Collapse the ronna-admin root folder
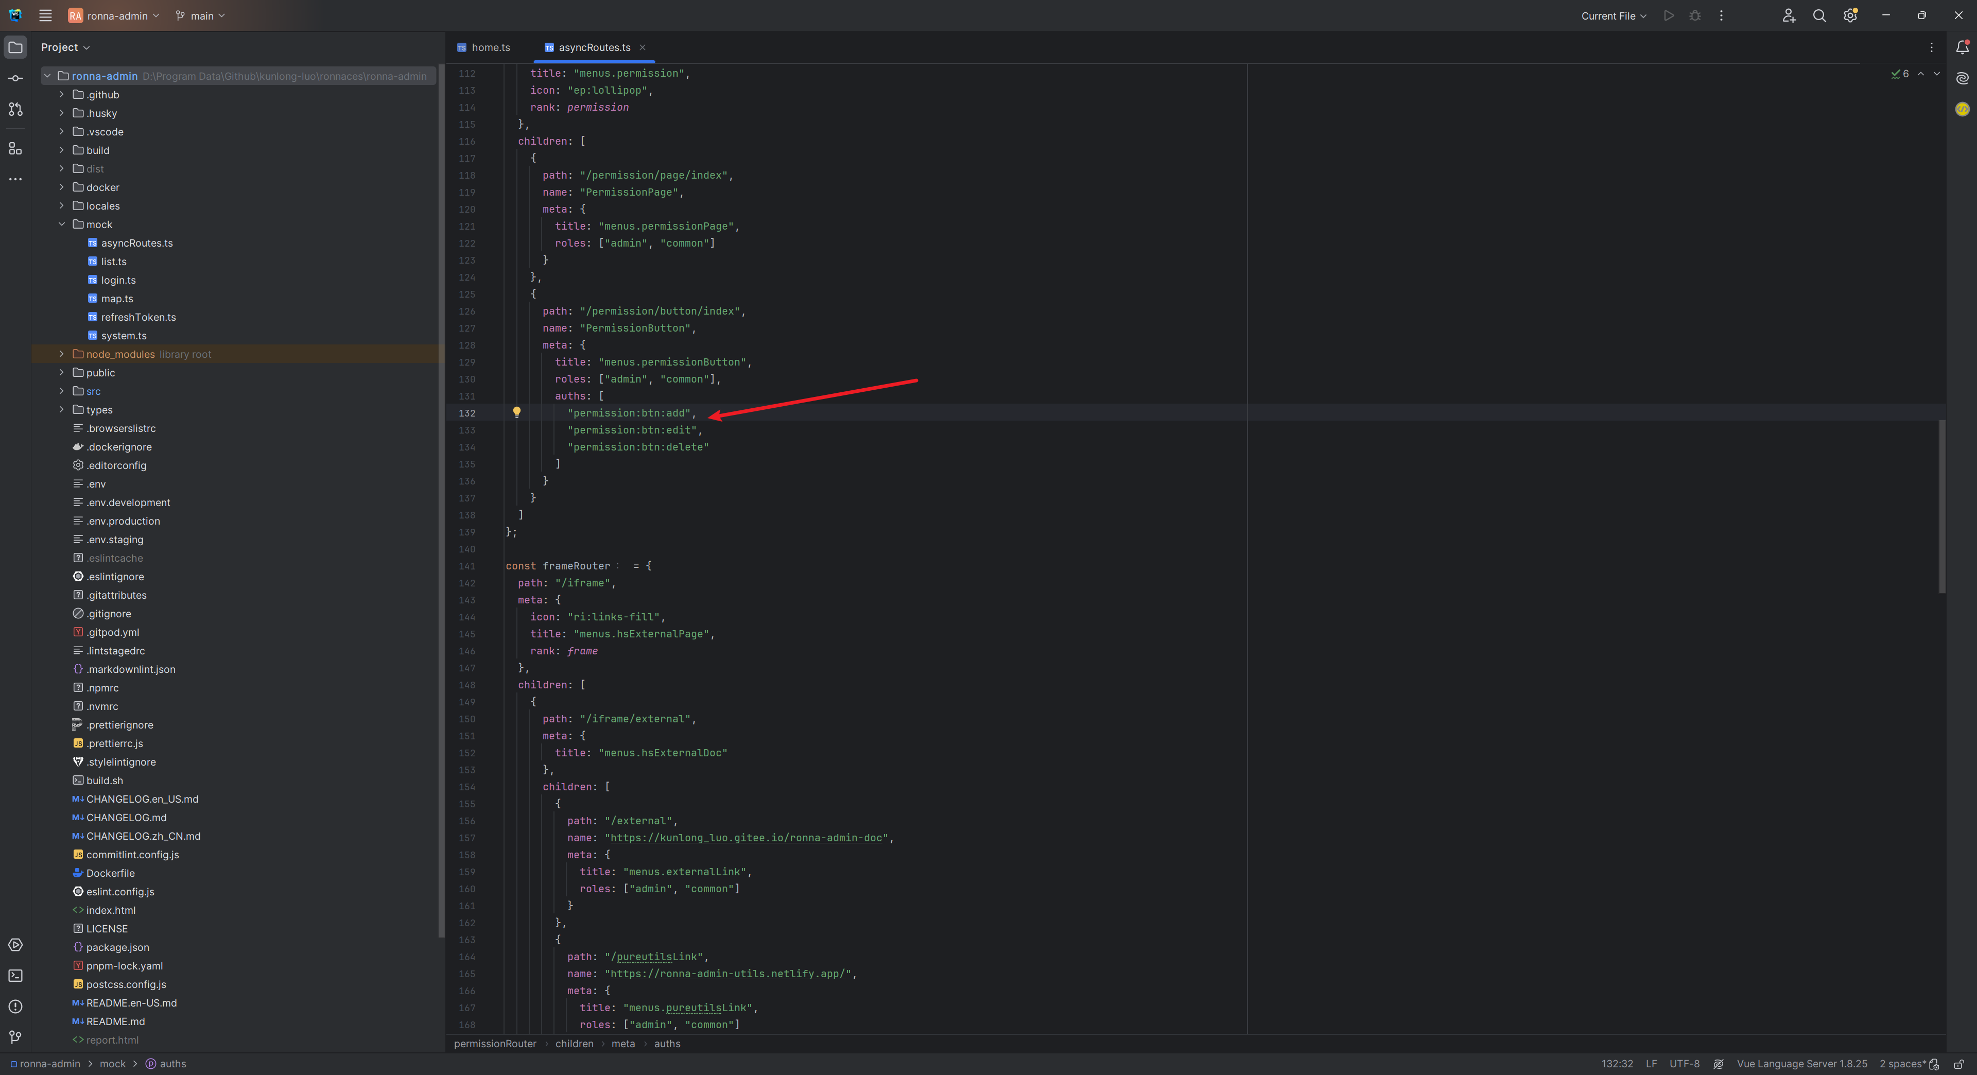1977x1075 pixels. 47,76
